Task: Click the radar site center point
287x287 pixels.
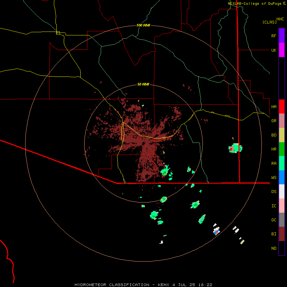Action: 143,143
